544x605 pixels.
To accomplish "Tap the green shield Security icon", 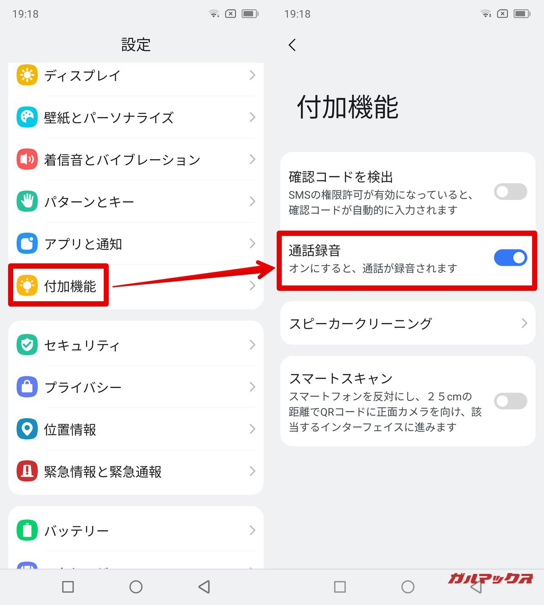I will [27, 345].
